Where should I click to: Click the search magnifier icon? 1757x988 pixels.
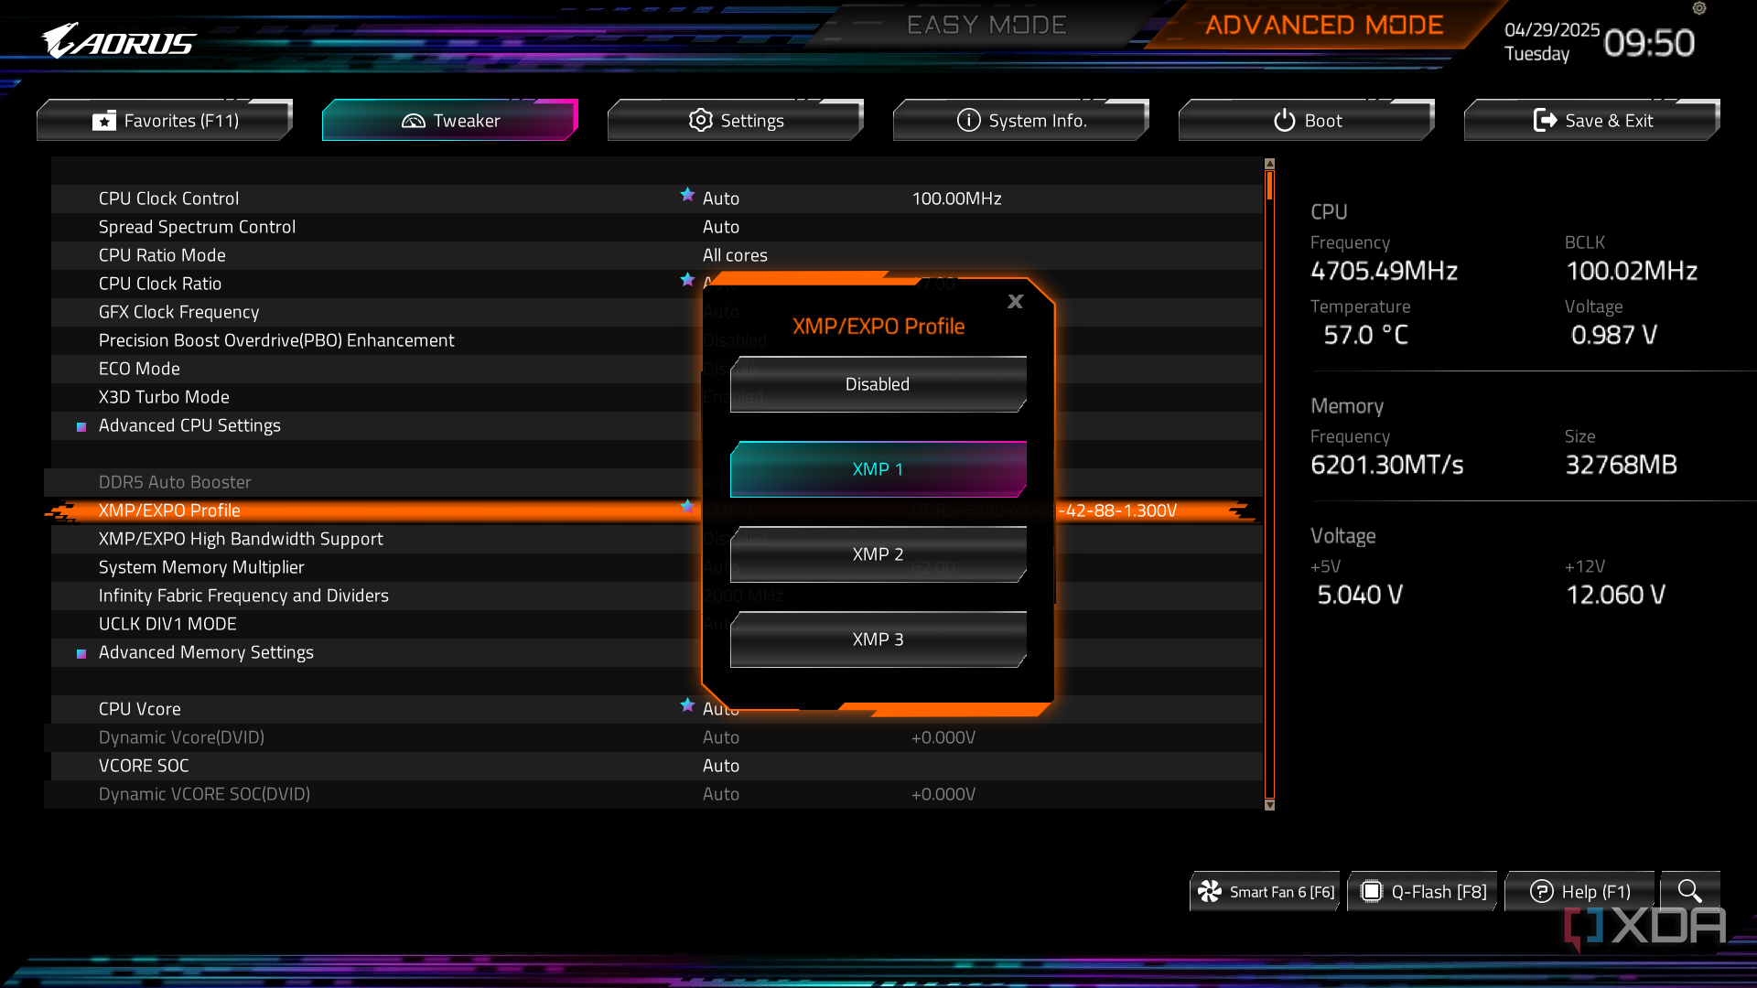pos(1689,891)
